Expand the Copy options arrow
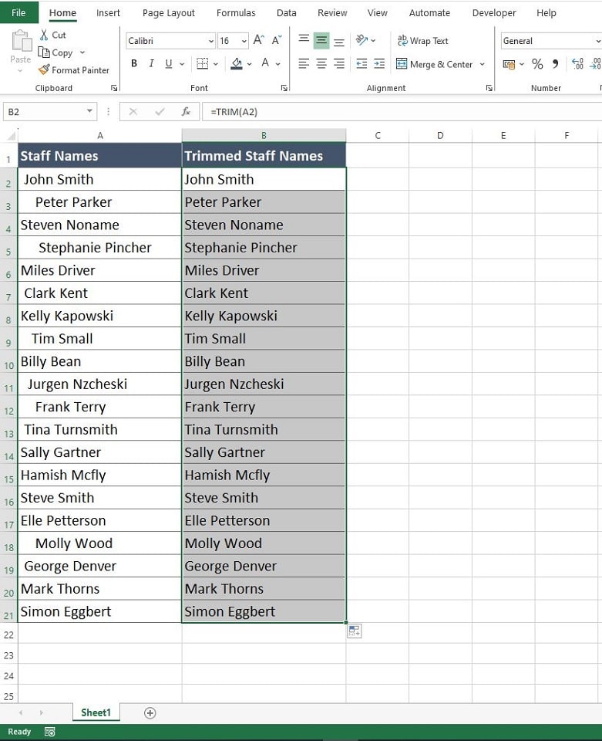Image resolution: width=602 pixels, height=741 pixels. [x=82, y=52]
